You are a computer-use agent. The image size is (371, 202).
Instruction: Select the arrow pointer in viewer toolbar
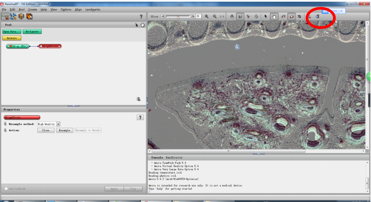(266, 16)
